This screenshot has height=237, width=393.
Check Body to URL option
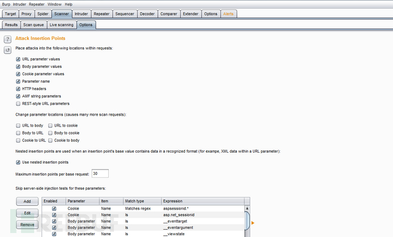point(18,133)
